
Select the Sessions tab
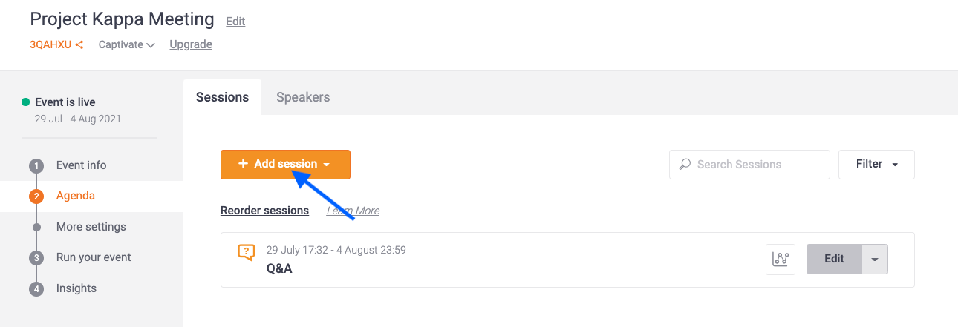coord(222,97)
